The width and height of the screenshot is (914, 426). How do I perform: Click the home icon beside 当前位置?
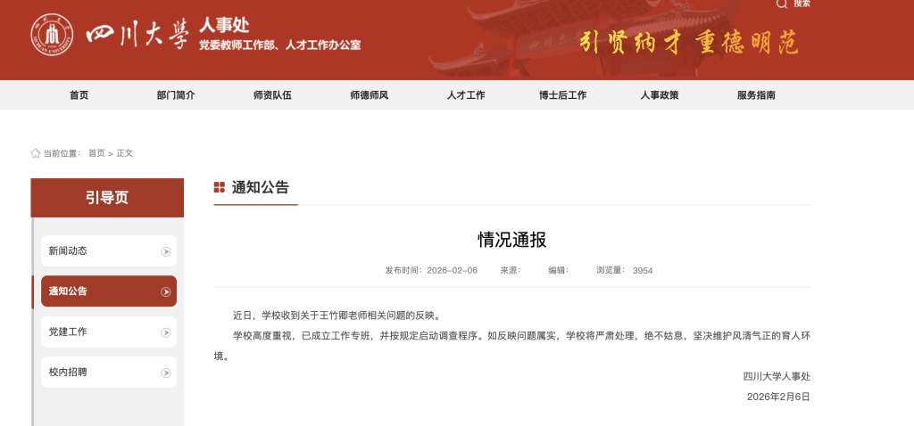36,153
